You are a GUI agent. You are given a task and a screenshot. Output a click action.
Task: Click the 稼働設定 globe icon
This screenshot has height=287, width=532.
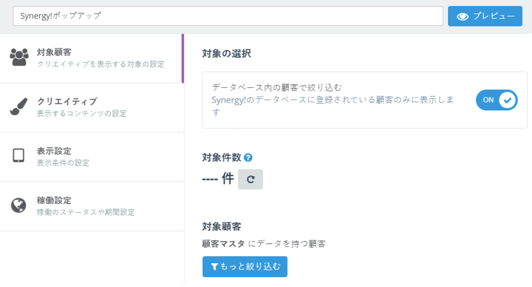[x=19, y=205]
